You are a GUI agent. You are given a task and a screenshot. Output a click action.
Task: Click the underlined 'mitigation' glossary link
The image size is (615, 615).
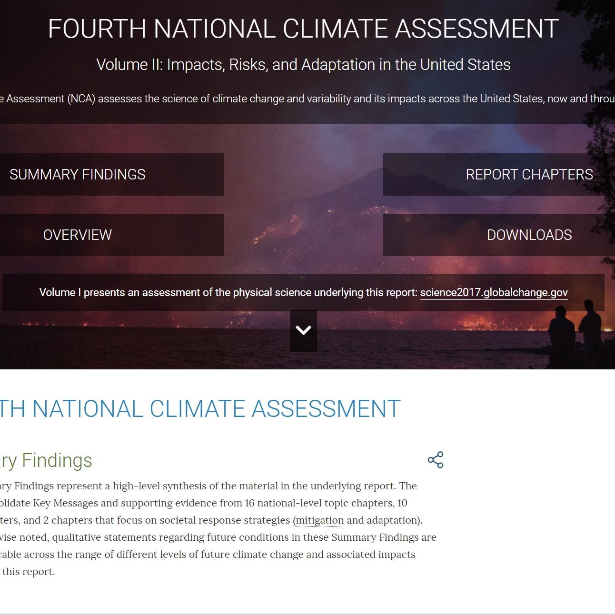pyautogui.click(x=320, y=520)
